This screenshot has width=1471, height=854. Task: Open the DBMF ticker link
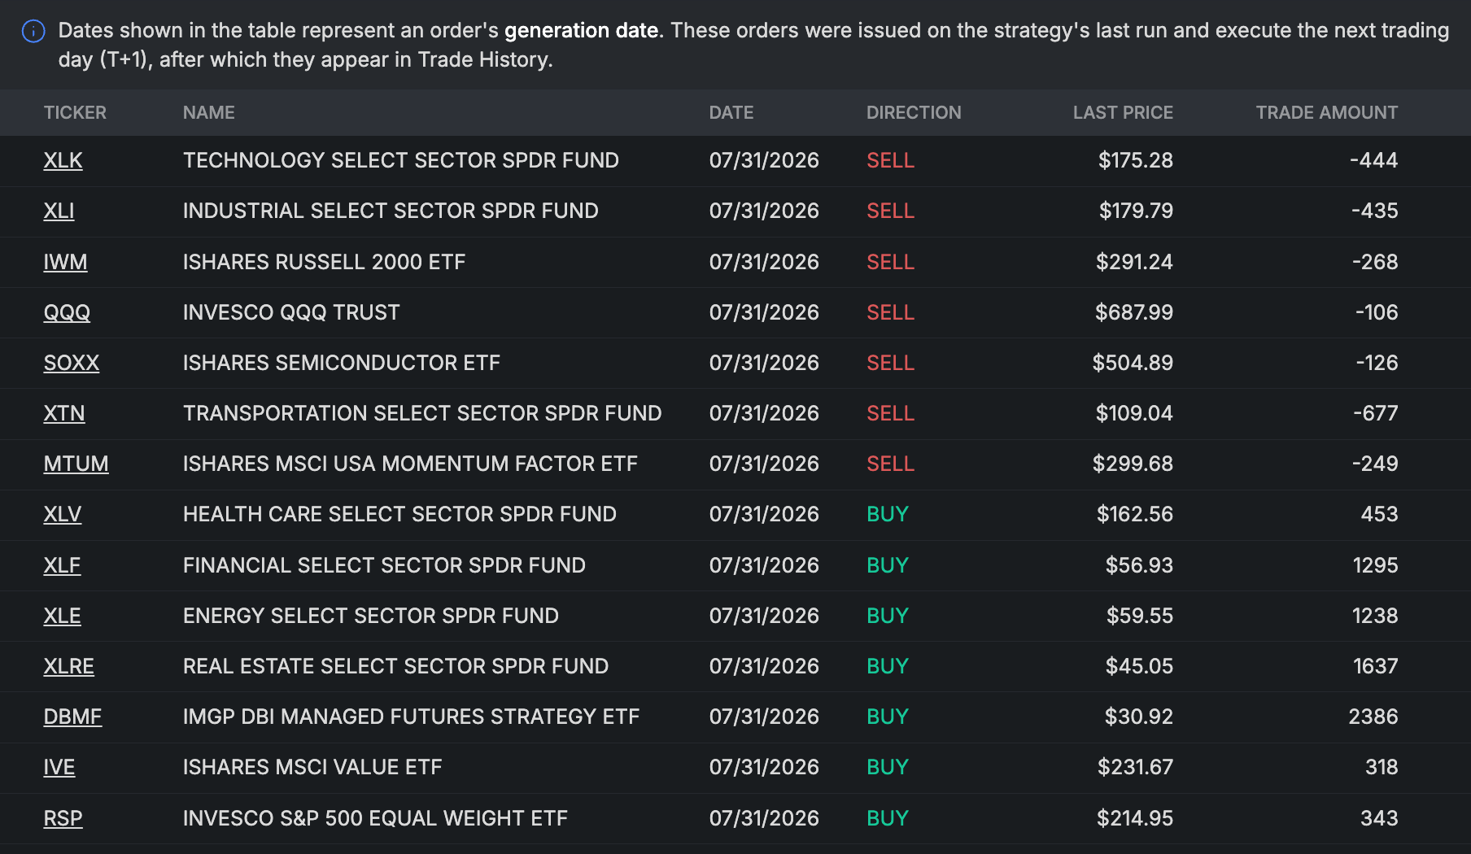pyautogui.click(x=72, y=717)
